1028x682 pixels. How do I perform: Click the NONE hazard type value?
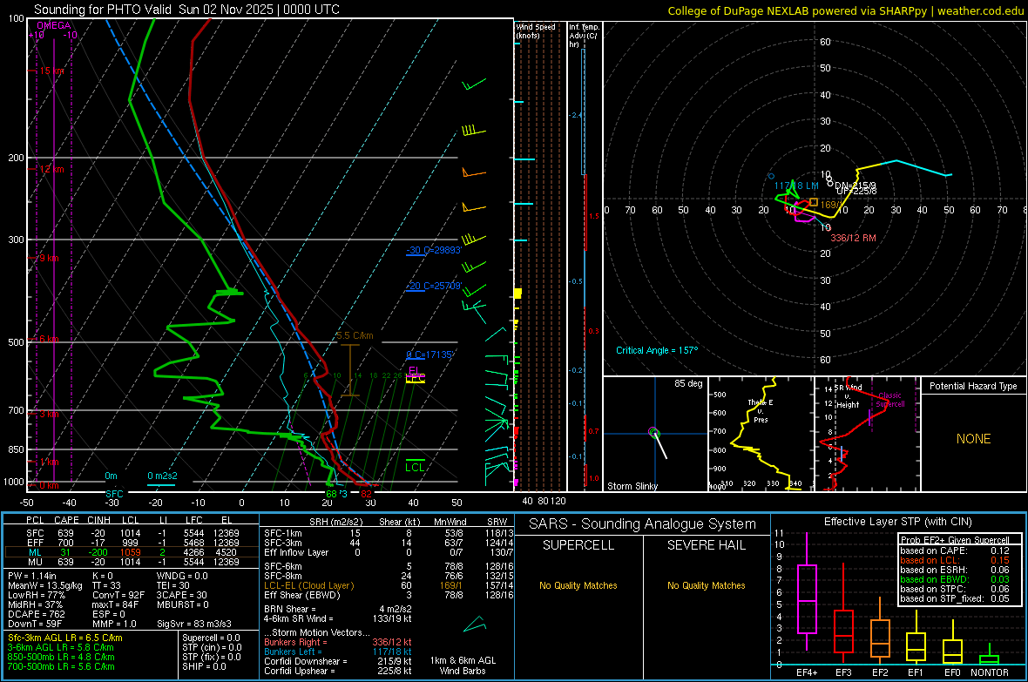coord(974,439)
